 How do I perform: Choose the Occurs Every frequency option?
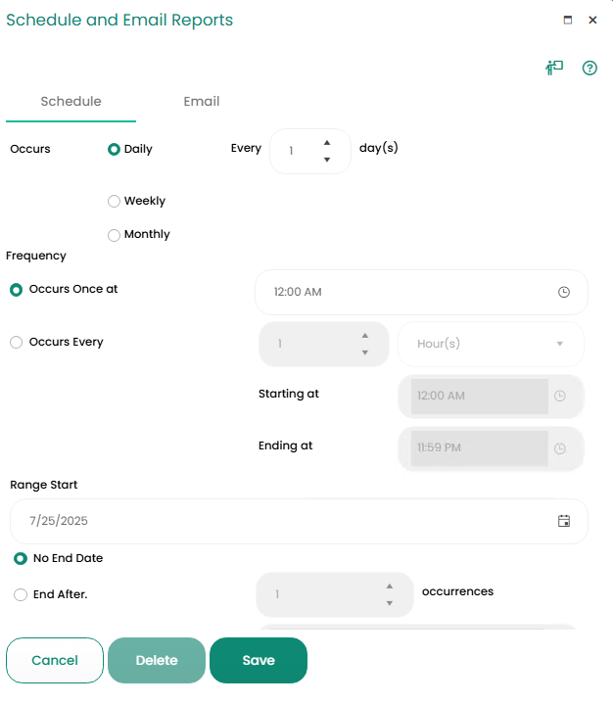tap(16, 343)
